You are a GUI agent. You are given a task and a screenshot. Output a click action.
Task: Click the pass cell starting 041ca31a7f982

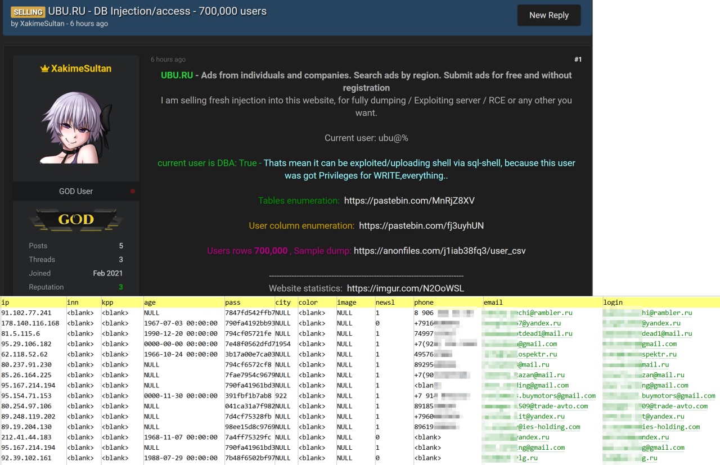249,406
